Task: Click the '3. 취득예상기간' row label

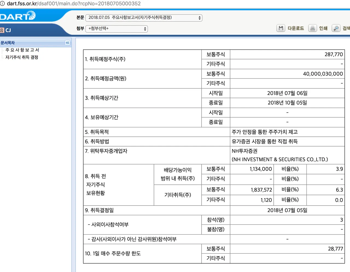Action: pyautogui.click(x=101, y=98)
